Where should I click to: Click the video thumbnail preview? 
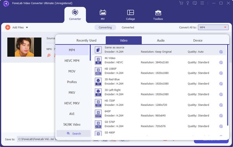click(x=24, y=47)
